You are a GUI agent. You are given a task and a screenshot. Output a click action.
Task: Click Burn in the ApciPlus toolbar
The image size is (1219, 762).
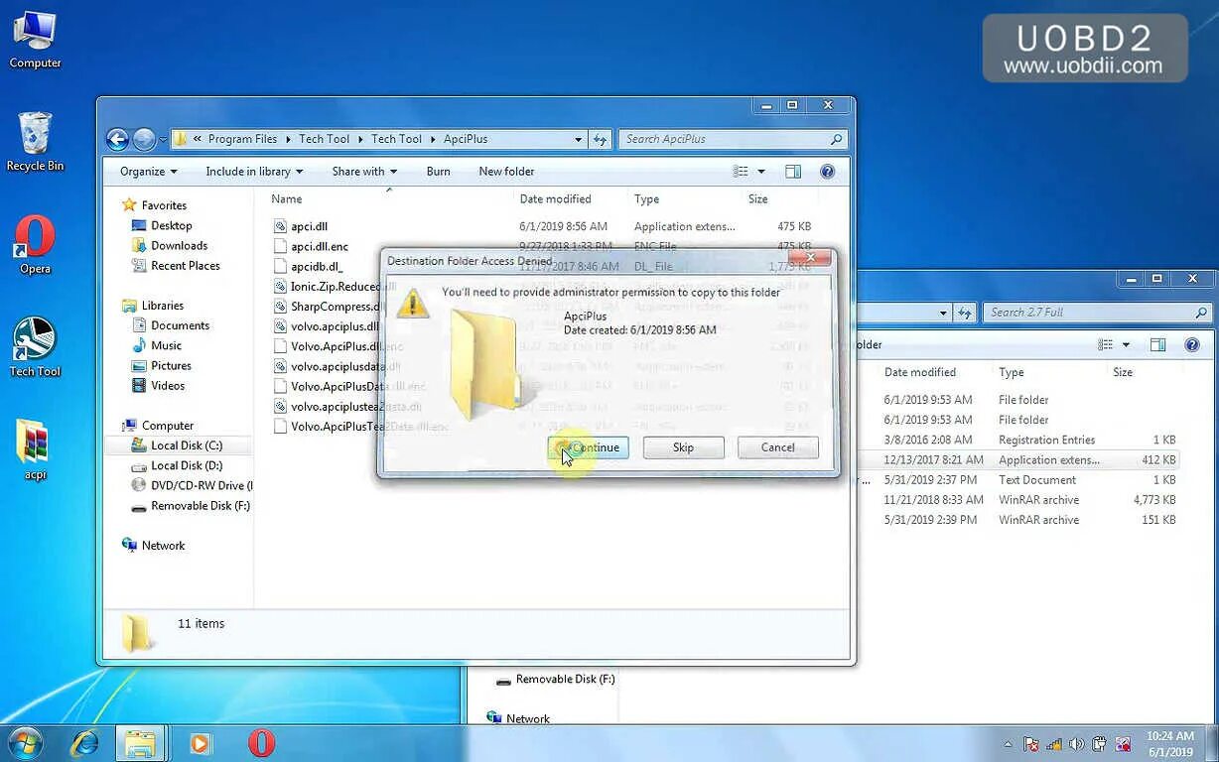tap(439, 172)
